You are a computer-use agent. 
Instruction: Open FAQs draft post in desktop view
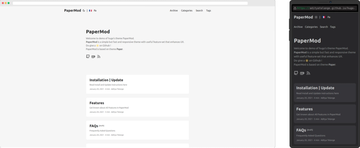[x=138, y=130]
